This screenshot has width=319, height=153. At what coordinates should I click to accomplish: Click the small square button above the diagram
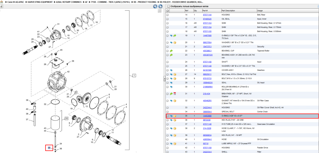point(160,11)
